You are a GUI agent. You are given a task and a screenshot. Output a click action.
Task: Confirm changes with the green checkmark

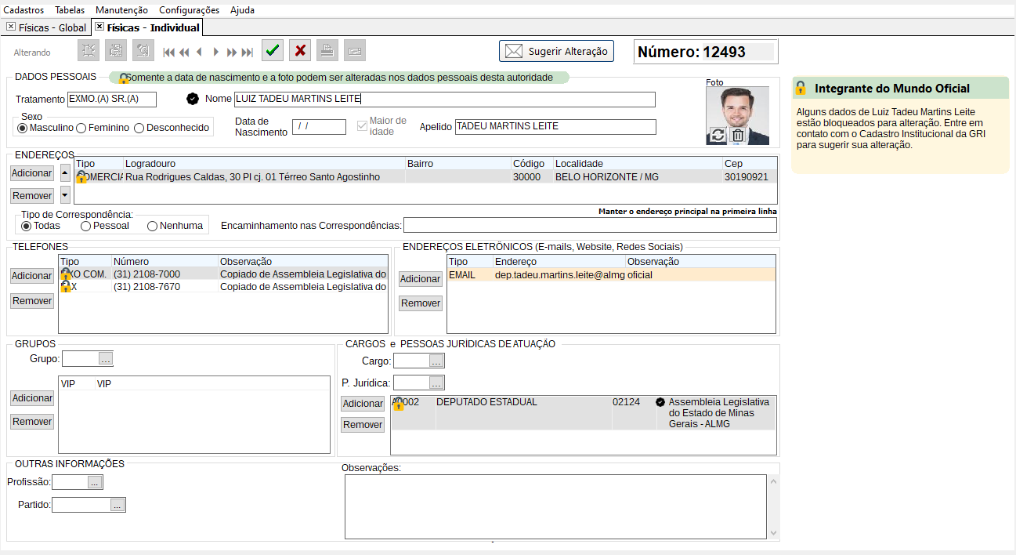pos(273,50)
